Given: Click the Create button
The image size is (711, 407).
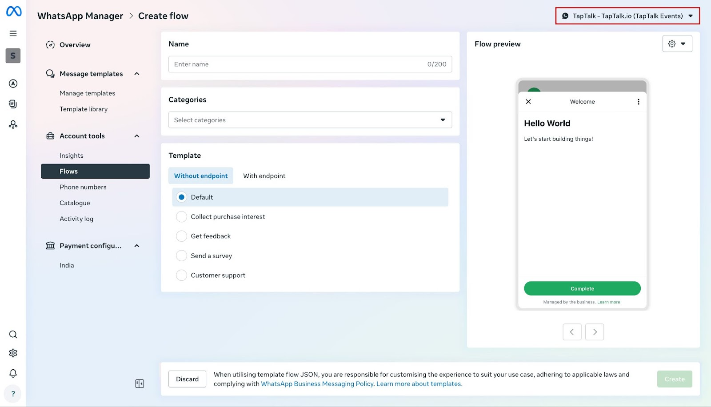Looking at the screenshot, I should point(675,379).
